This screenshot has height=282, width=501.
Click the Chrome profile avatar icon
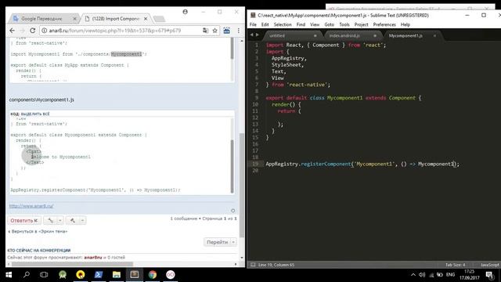185,12
